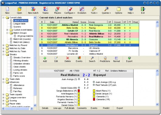Expand the Team squads folder
The height and width of the screenshot is (115, 161).
(3, 94)
